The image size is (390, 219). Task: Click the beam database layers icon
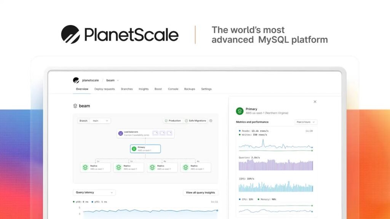(x=75, y=106)
